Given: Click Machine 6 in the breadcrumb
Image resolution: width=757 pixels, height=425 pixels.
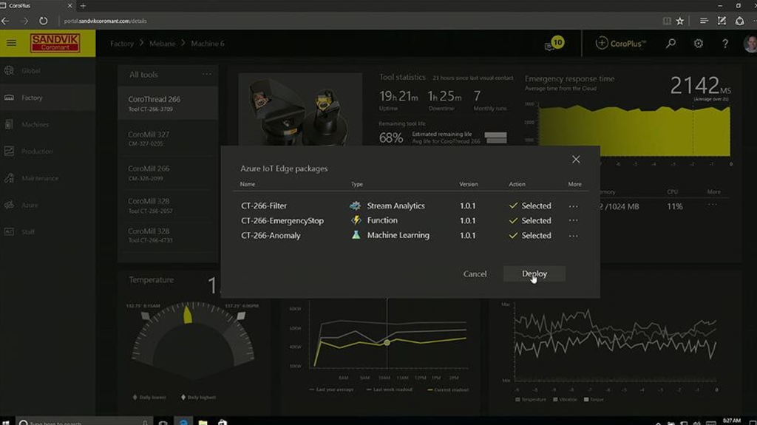Looking at the screenshot, I should (x=208, y=44).
